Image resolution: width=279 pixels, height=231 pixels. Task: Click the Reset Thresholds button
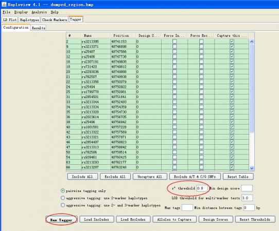pyautogui.click(x=255, y=219)
